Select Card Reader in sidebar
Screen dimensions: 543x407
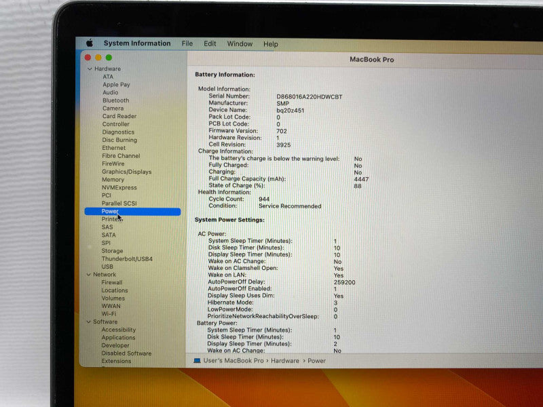[119, 116]
